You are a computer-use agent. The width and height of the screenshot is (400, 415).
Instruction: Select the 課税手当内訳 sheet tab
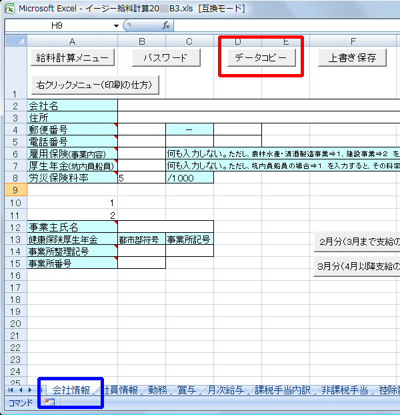[282, 390]
